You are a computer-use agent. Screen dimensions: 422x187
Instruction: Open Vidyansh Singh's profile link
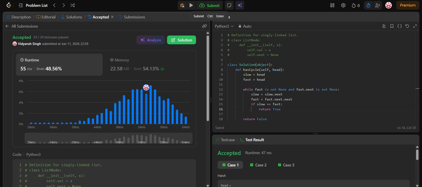coord(30,44)
